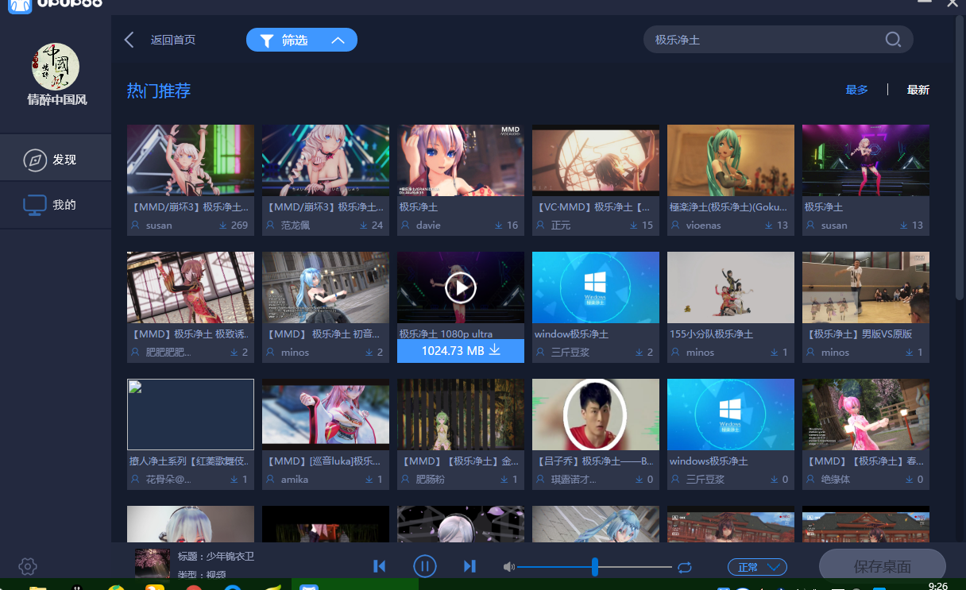Open 【MMD】极乐净土 初音 thumbnail

coord(326,287)
